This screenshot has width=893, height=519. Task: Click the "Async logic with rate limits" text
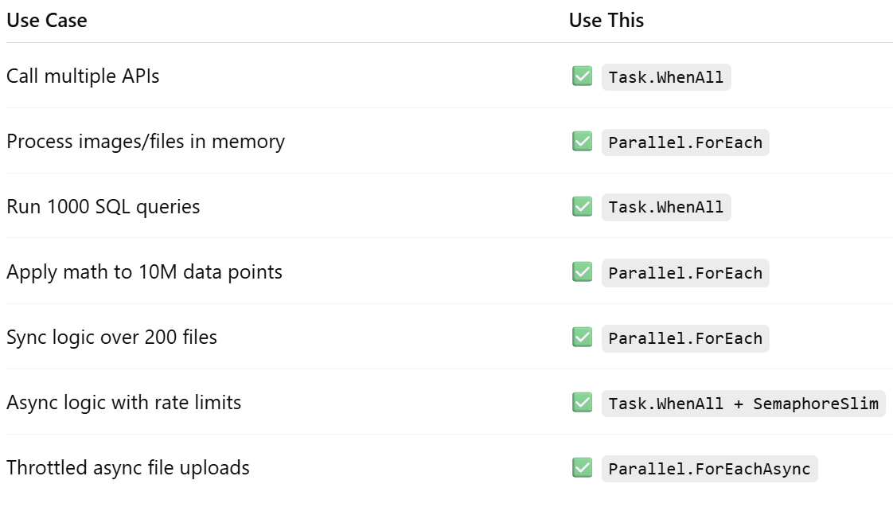pyautogui.click(x=123, y=403)
